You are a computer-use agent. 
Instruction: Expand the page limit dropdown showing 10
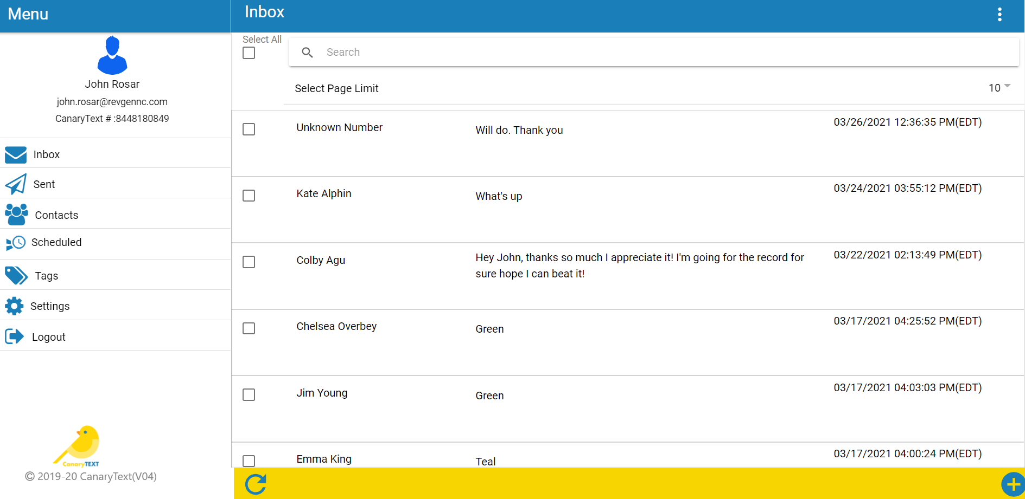click(999, 88)
